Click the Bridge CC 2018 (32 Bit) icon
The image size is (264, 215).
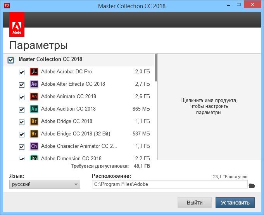[x=34, y=134]
